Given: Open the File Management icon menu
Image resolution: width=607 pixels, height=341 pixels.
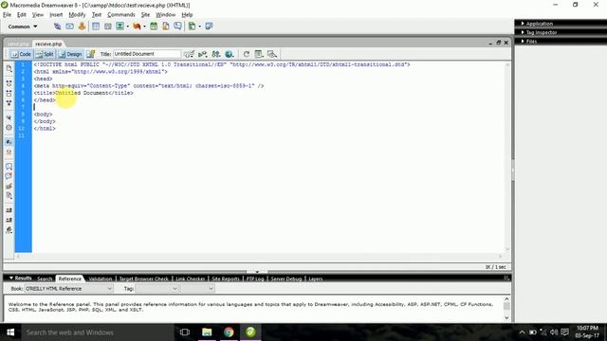Looking at the screenshot, I should [216, 54].
